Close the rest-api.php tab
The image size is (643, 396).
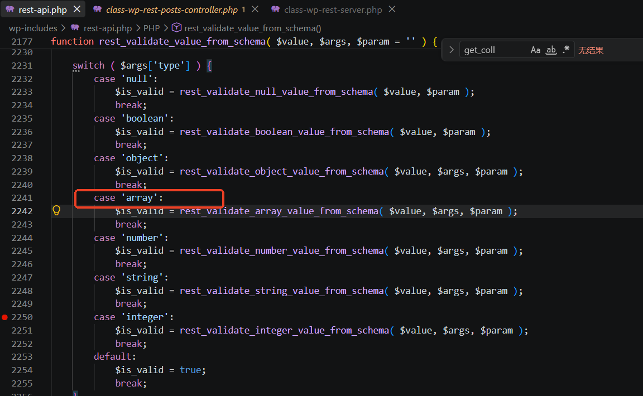(76, 9)
